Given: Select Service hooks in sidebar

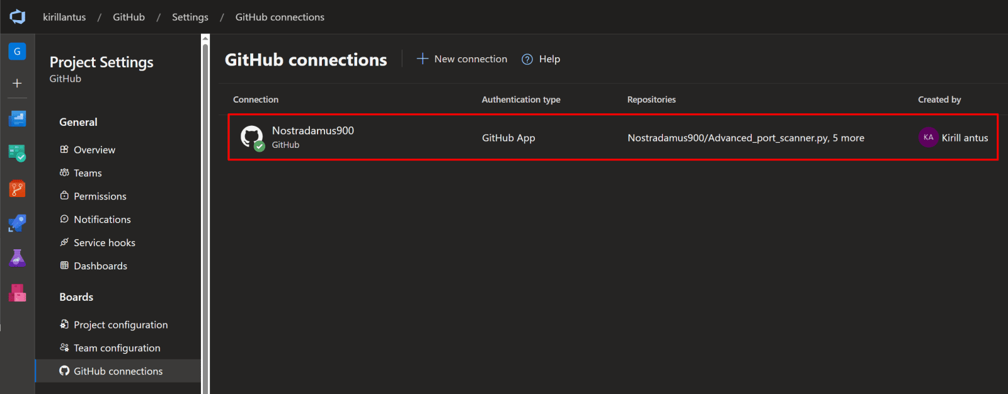Looking at the screenshot, I should [104, 243].
